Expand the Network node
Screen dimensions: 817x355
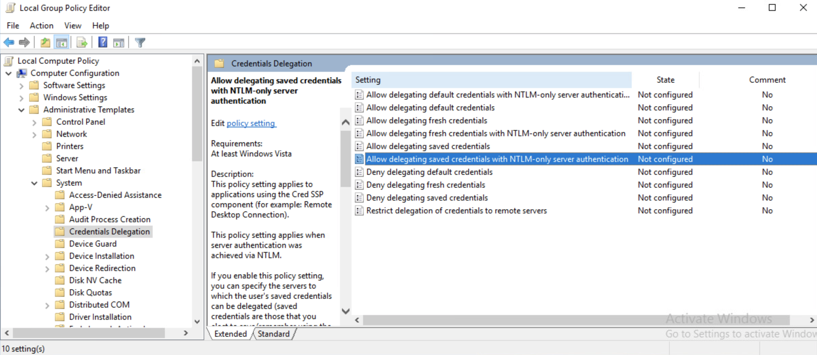coord(34,134)
